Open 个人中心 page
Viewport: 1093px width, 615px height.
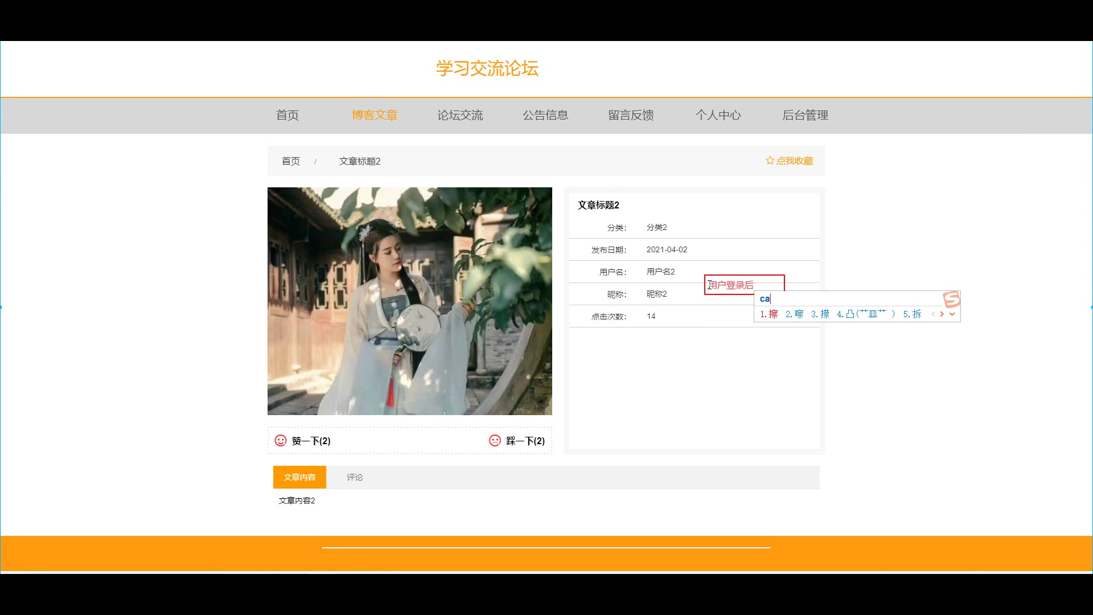[x=718, y=116]
